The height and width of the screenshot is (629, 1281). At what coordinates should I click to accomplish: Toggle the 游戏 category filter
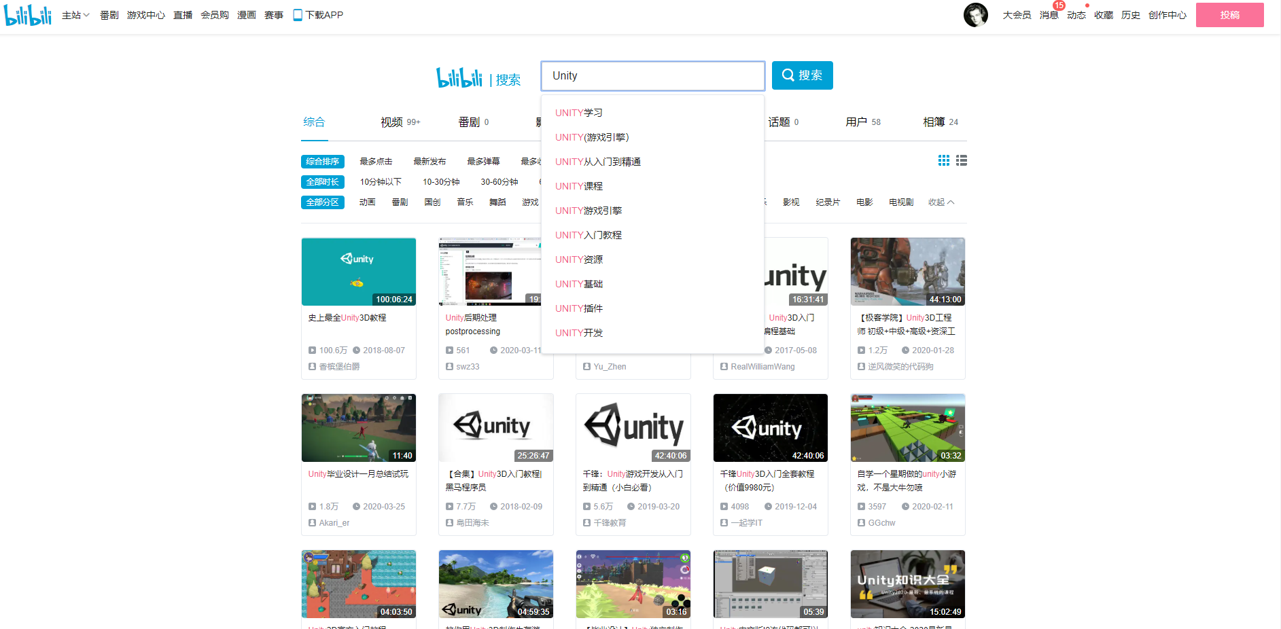(x=531, y=202)
